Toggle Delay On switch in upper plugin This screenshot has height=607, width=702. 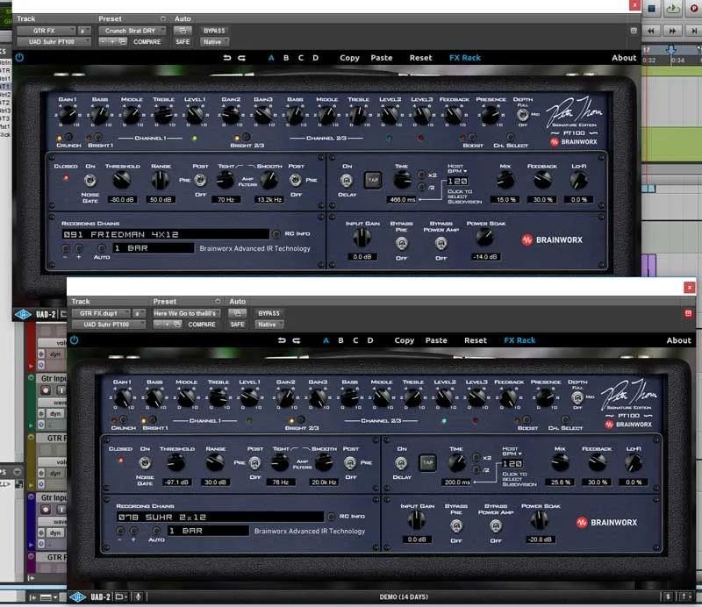click(346, 181)
